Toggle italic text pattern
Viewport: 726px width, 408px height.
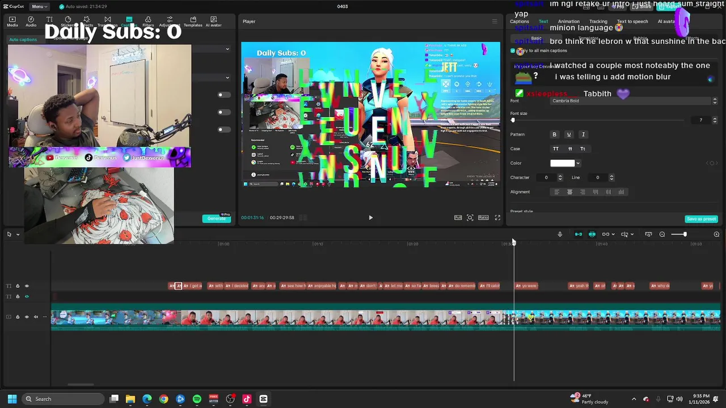[583, 134]
